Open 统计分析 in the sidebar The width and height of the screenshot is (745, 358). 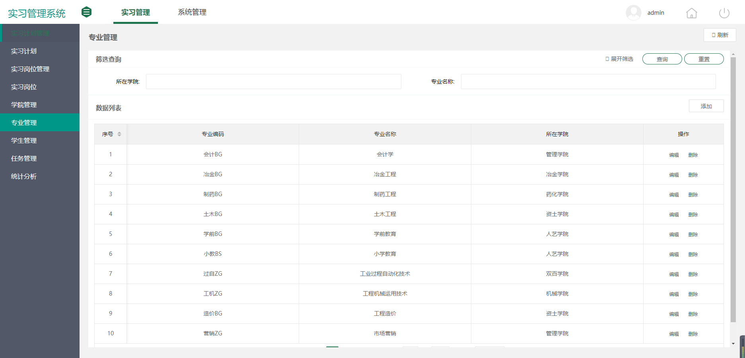pos(40,176)
